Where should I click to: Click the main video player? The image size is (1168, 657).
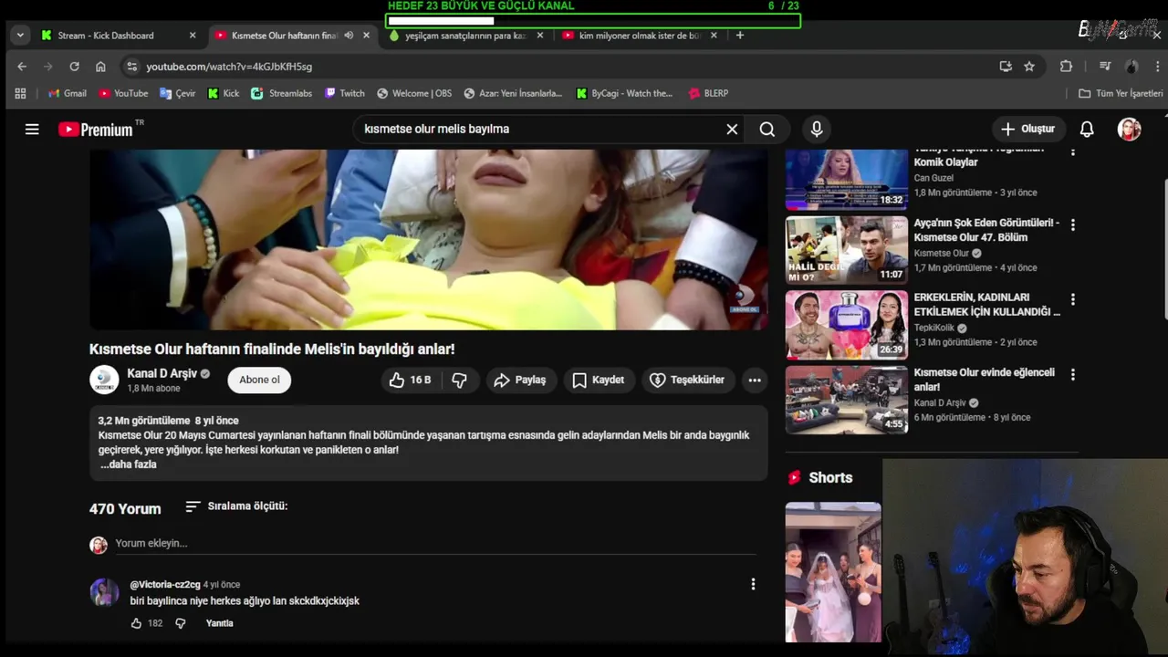(429, 239)
